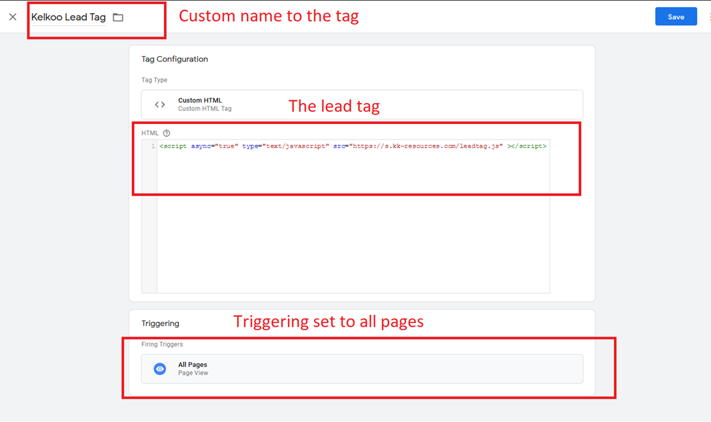Screen dimensions: 711x422
Task: Click the Save button
Action: coord(676,16)
